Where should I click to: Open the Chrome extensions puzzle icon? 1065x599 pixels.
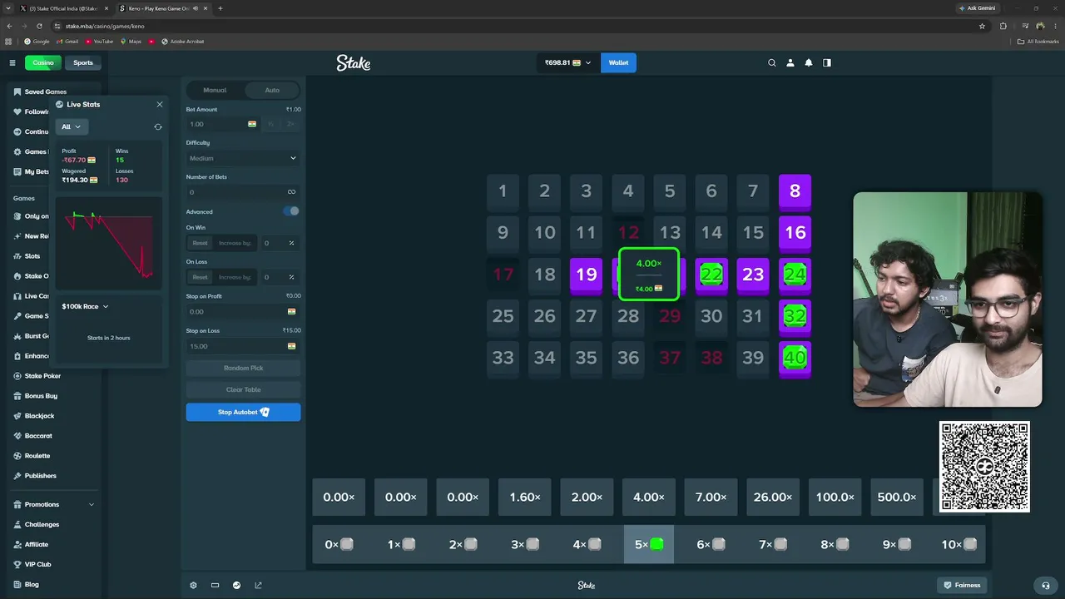pos(1003,26)
